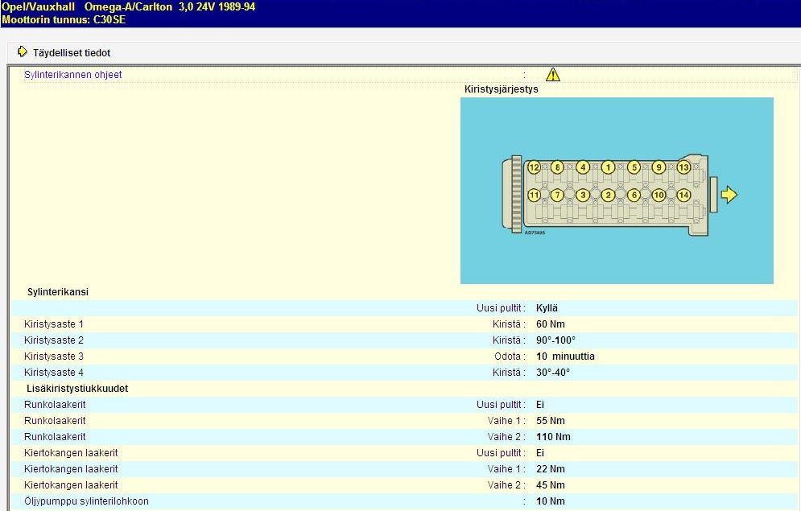Select the Kiristysaste 3 row label
The image size is (801, 511).
54,356
